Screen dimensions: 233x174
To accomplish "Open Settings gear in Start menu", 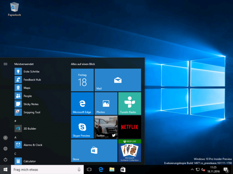I will click(x=6, y=148).
